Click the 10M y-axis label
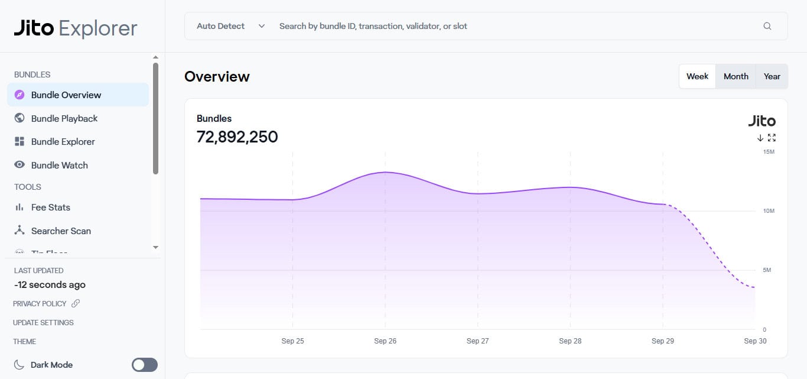The width and height of the screenshot is (807, 379). (x=768, y=211)
